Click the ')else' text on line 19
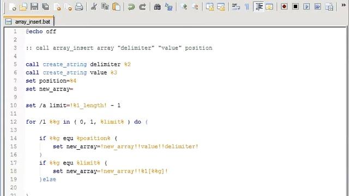Image resolution: width=349 pixels, height=196 pixels. 48,179
